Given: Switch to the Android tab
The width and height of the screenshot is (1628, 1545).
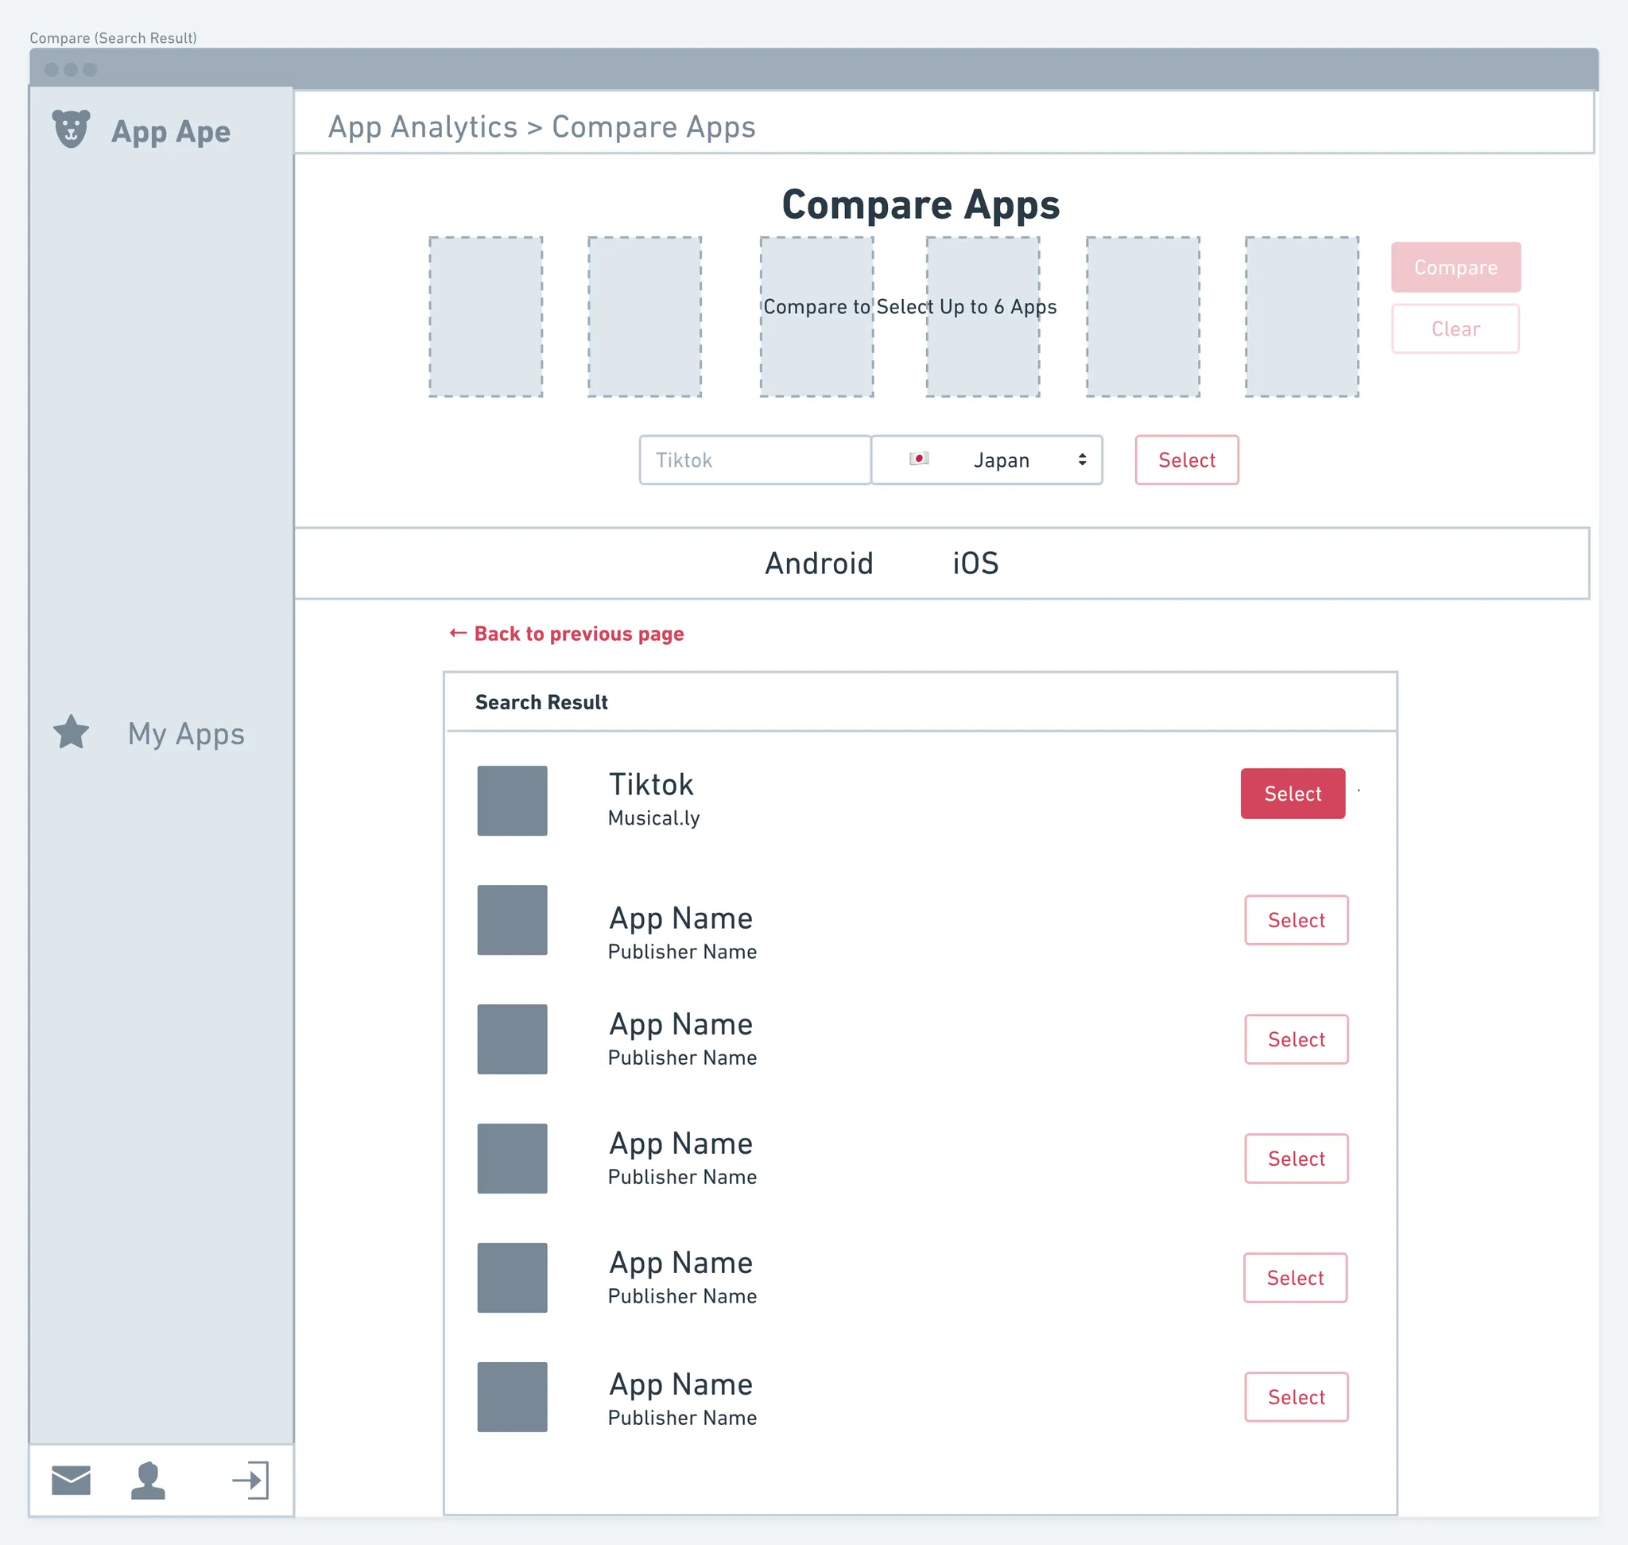Looking at the screenshot, I should (819, 563).
